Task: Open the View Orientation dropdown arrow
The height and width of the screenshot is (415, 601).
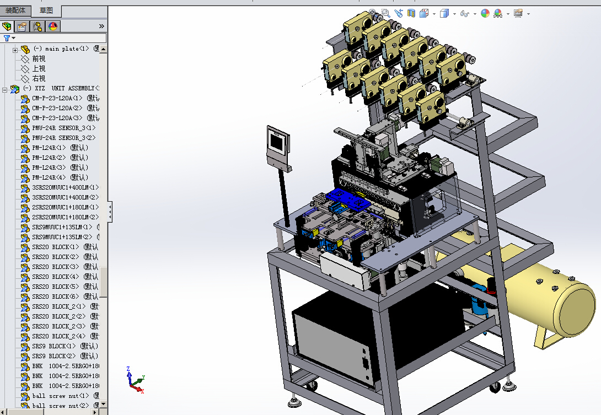Action: tap(434, 14)
